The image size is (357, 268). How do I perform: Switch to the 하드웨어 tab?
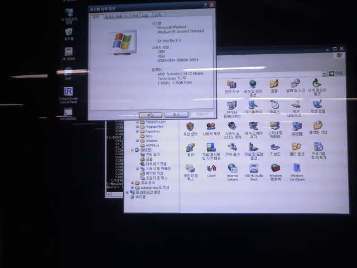132,16
